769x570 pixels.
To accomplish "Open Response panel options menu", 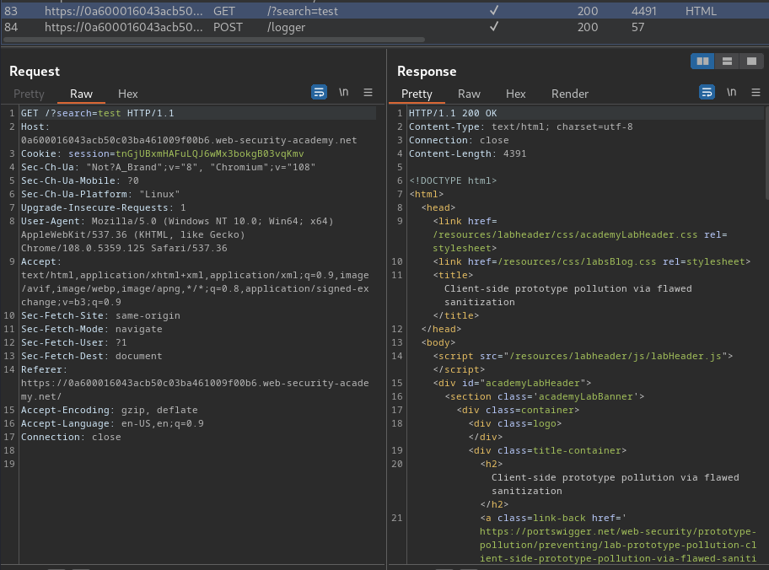I will click(756, 92).
